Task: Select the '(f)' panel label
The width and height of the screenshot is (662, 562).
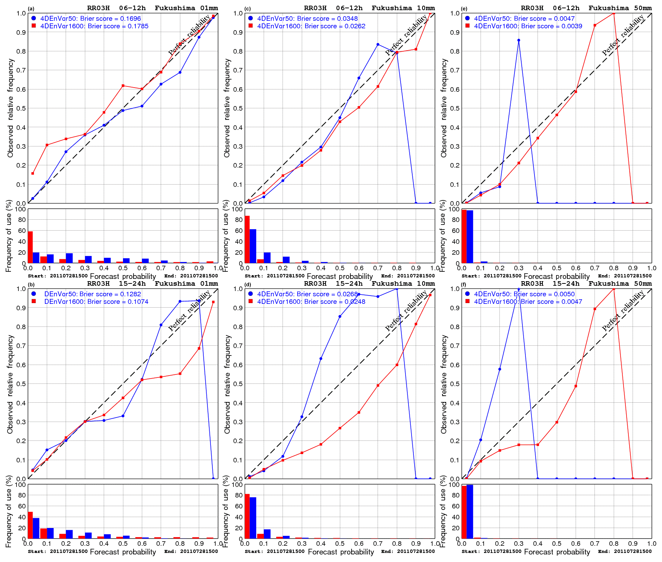Action: tap(464, 284)
